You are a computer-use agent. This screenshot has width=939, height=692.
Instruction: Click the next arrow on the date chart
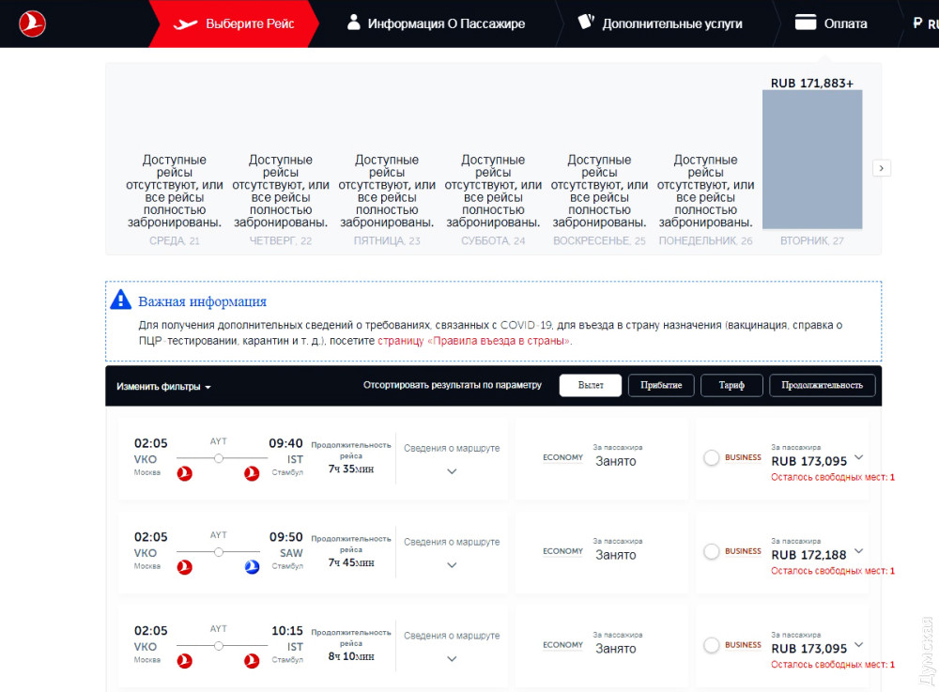[x=881, y=168]
